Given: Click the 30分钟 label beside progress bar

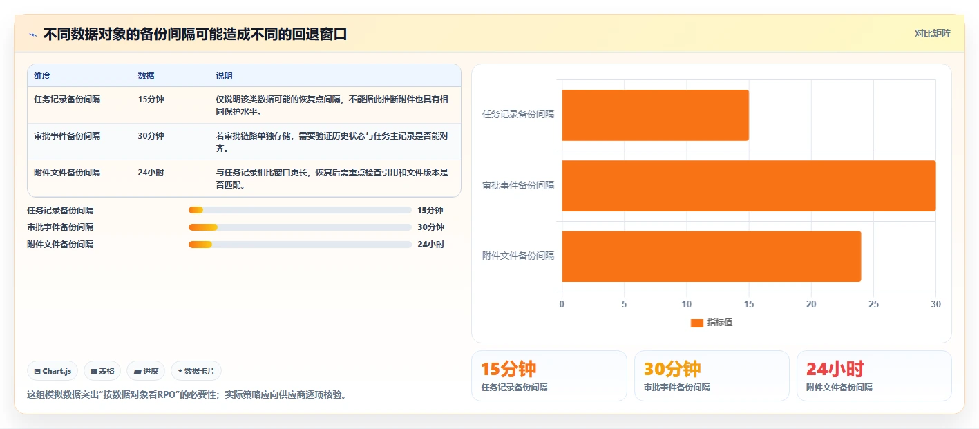Looking at the screenshot, I should (x=430, y=227).
